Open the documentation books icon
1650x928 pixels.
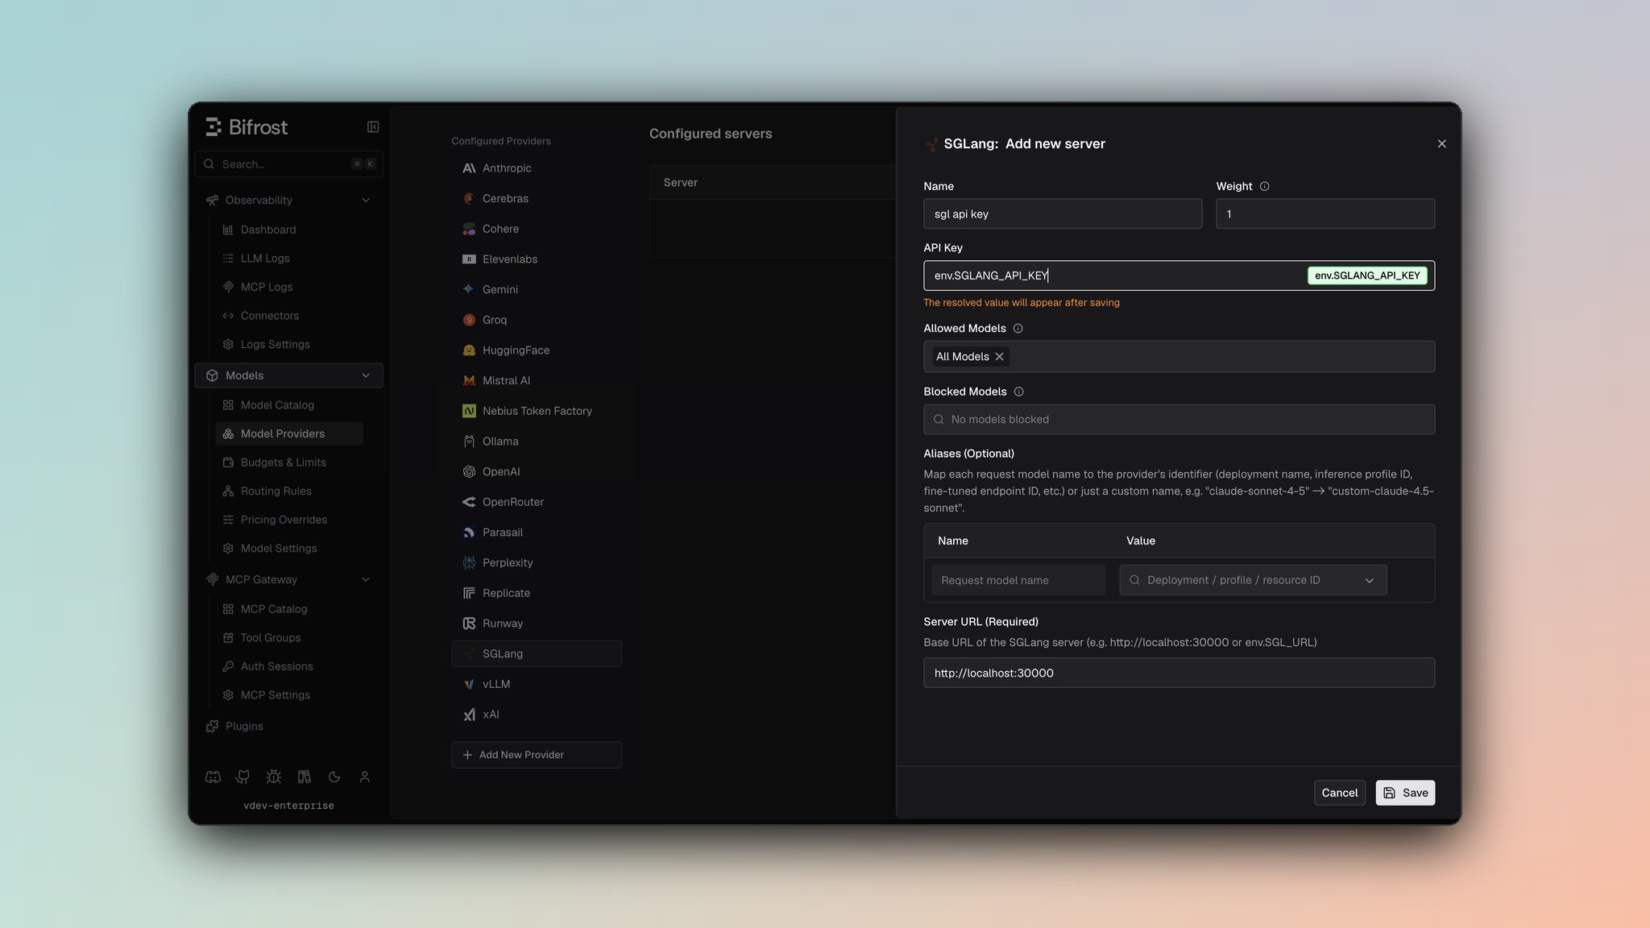tap(304, 777)
